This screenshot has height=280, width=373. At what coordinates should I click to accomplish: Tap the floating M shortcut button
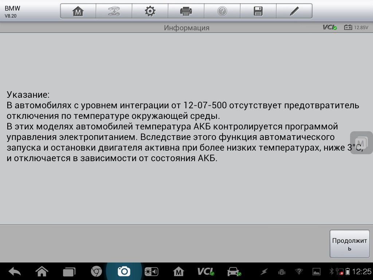tap(361, 143)
